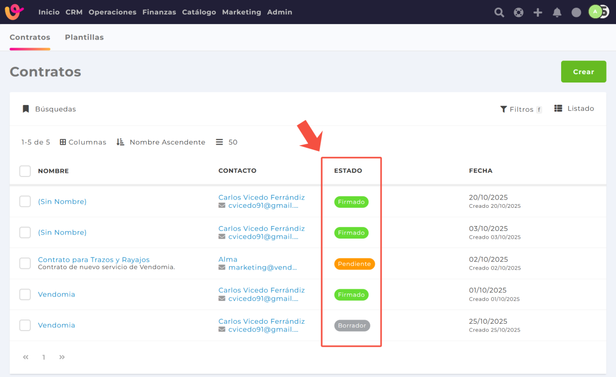Screen dimensions: 616x377
Task: Select the checkbox for the Borrador contract
Action: click(25, 325)
